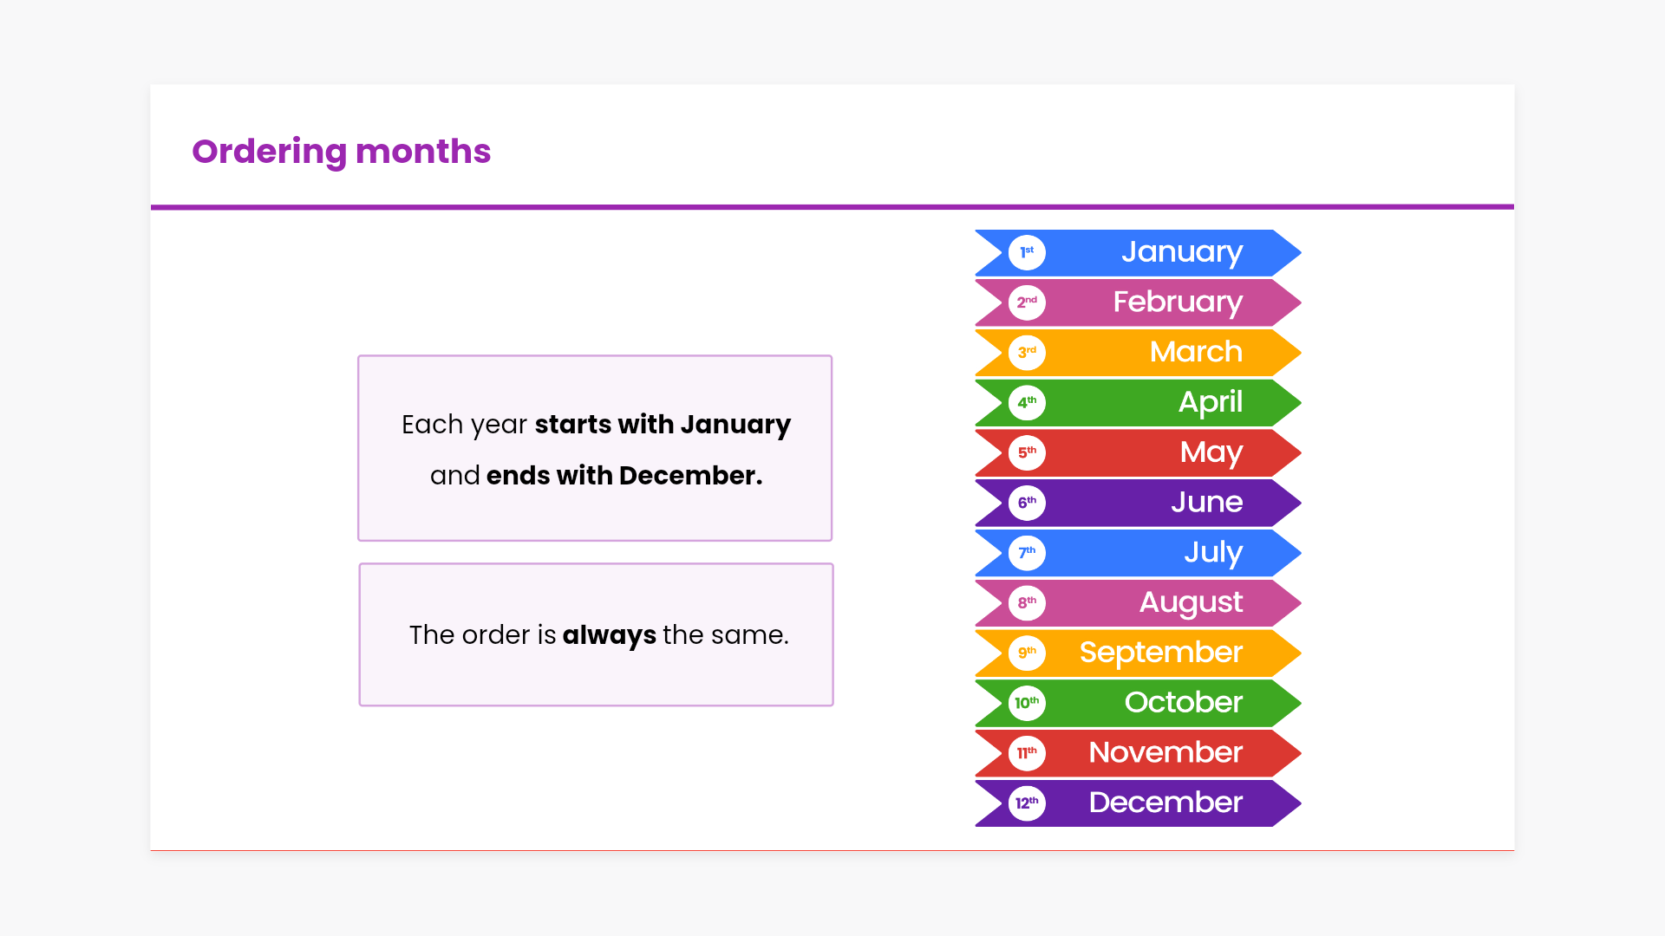Select the August month banner label
The height and width of the screenshot is (936, 1665).
(x=1191, y=602)
